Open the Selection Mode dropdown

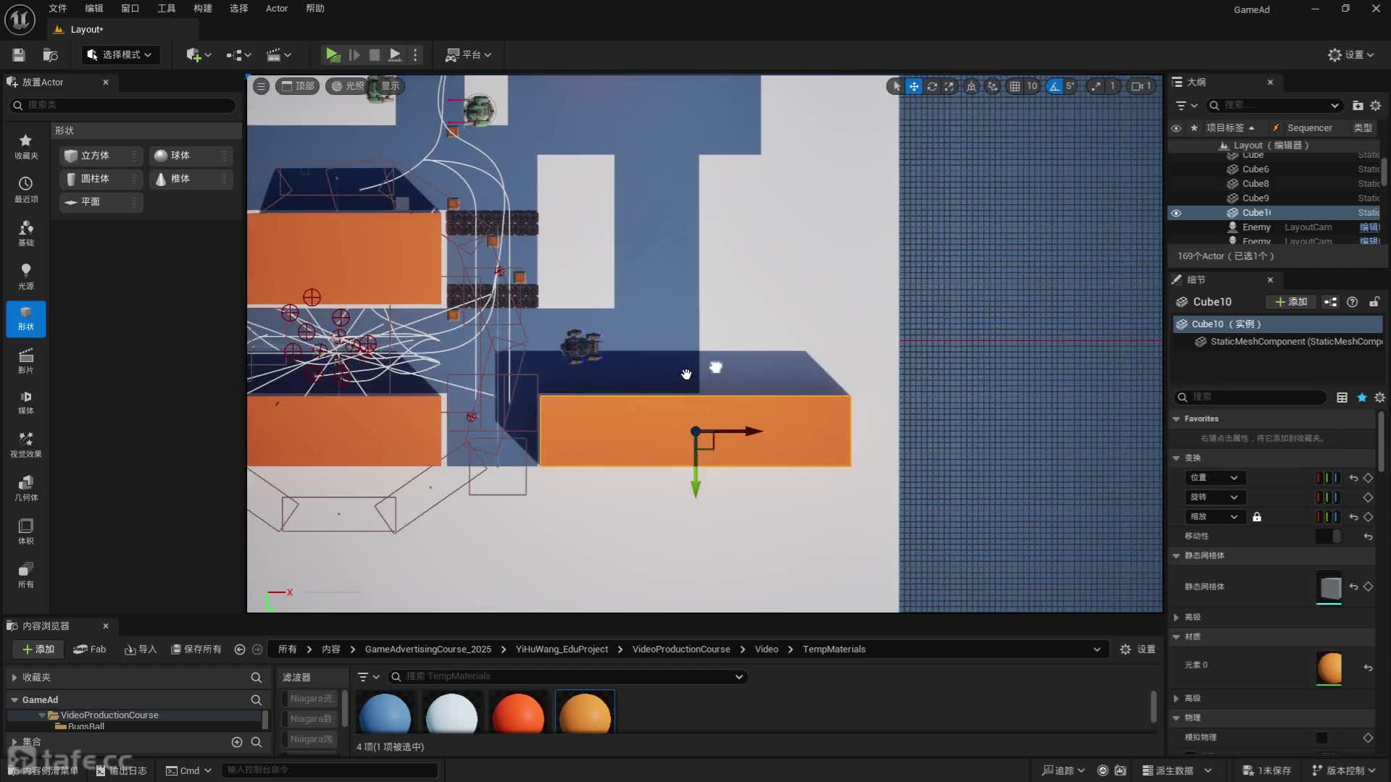pyautogui.click(x=120, y=54)
